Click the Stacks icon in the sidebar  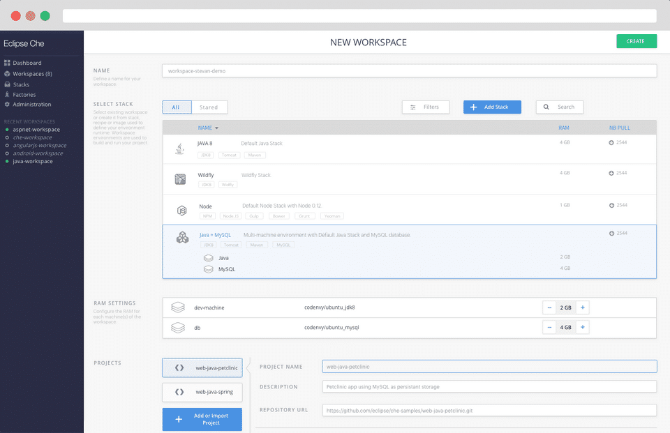[7, 84]
